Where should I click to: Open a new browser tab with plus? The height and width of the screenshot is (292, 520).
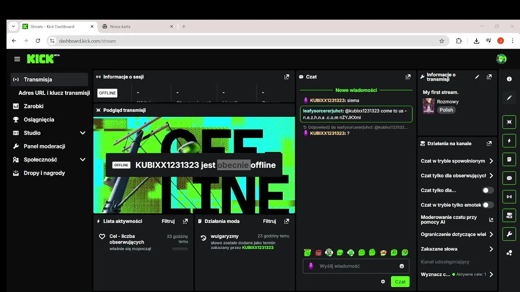point(184,26)
